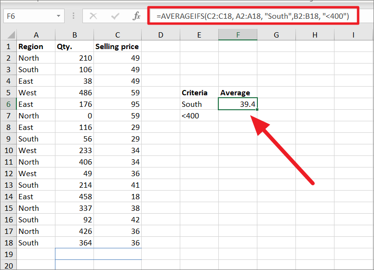Open the Insert Function fx dialog
Image resolution: width=374 pixels, height=270 pixels.
pos(136,16)
